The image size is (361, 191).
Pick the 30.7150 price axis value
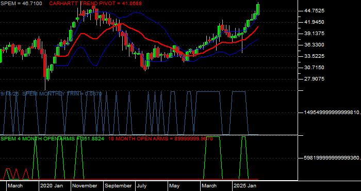pyautogui.click(x=314, y=68)
